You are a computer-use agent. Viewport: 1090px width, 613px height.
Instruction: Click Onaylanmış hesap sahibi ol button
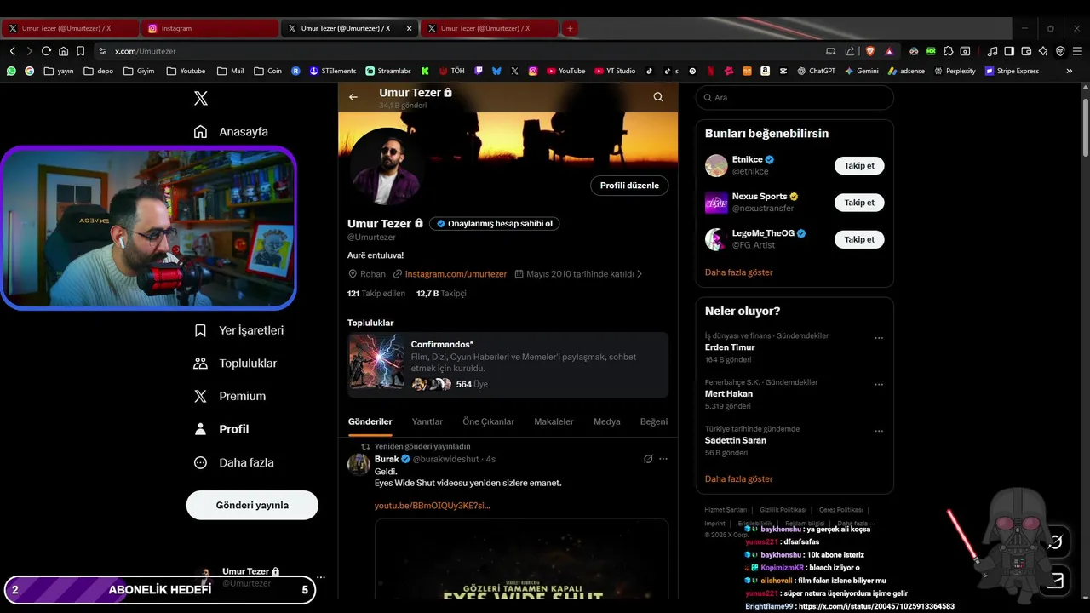coord(494,224)
